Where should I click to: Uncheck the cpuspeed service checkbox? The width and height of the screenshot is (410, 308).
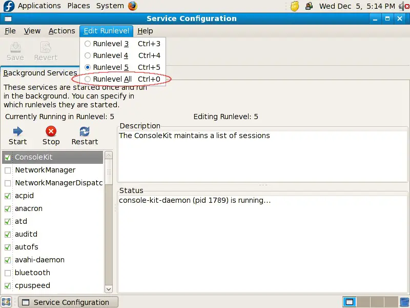pyautogui.click(x=8, y=286)
